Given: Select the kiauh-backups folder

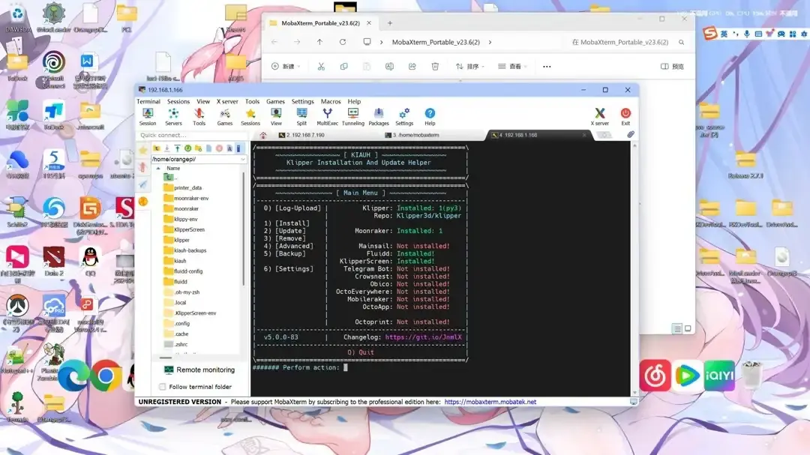Looking at the screenshot, I should pos(185,250).
